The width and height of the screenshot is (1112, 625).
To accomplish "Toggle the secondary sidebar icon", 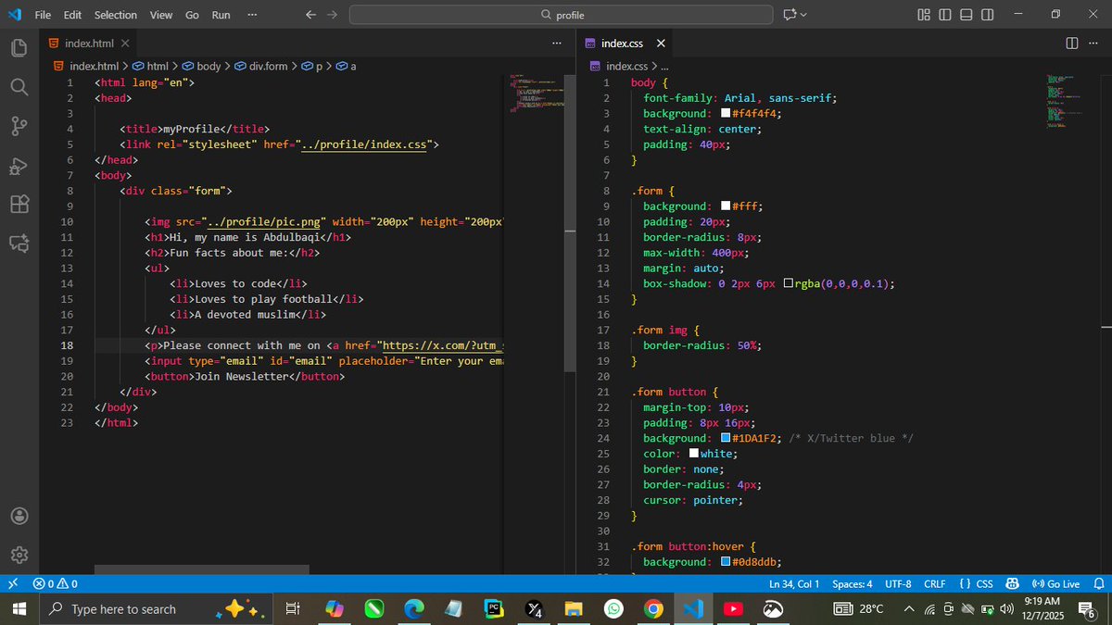I will (x=986, y=15).
